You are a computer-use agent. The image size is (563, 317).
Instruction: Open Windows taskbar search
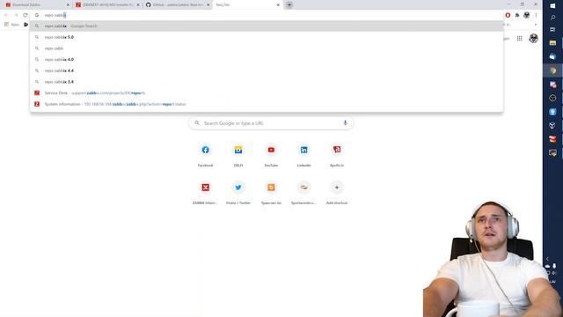(552, 18)
